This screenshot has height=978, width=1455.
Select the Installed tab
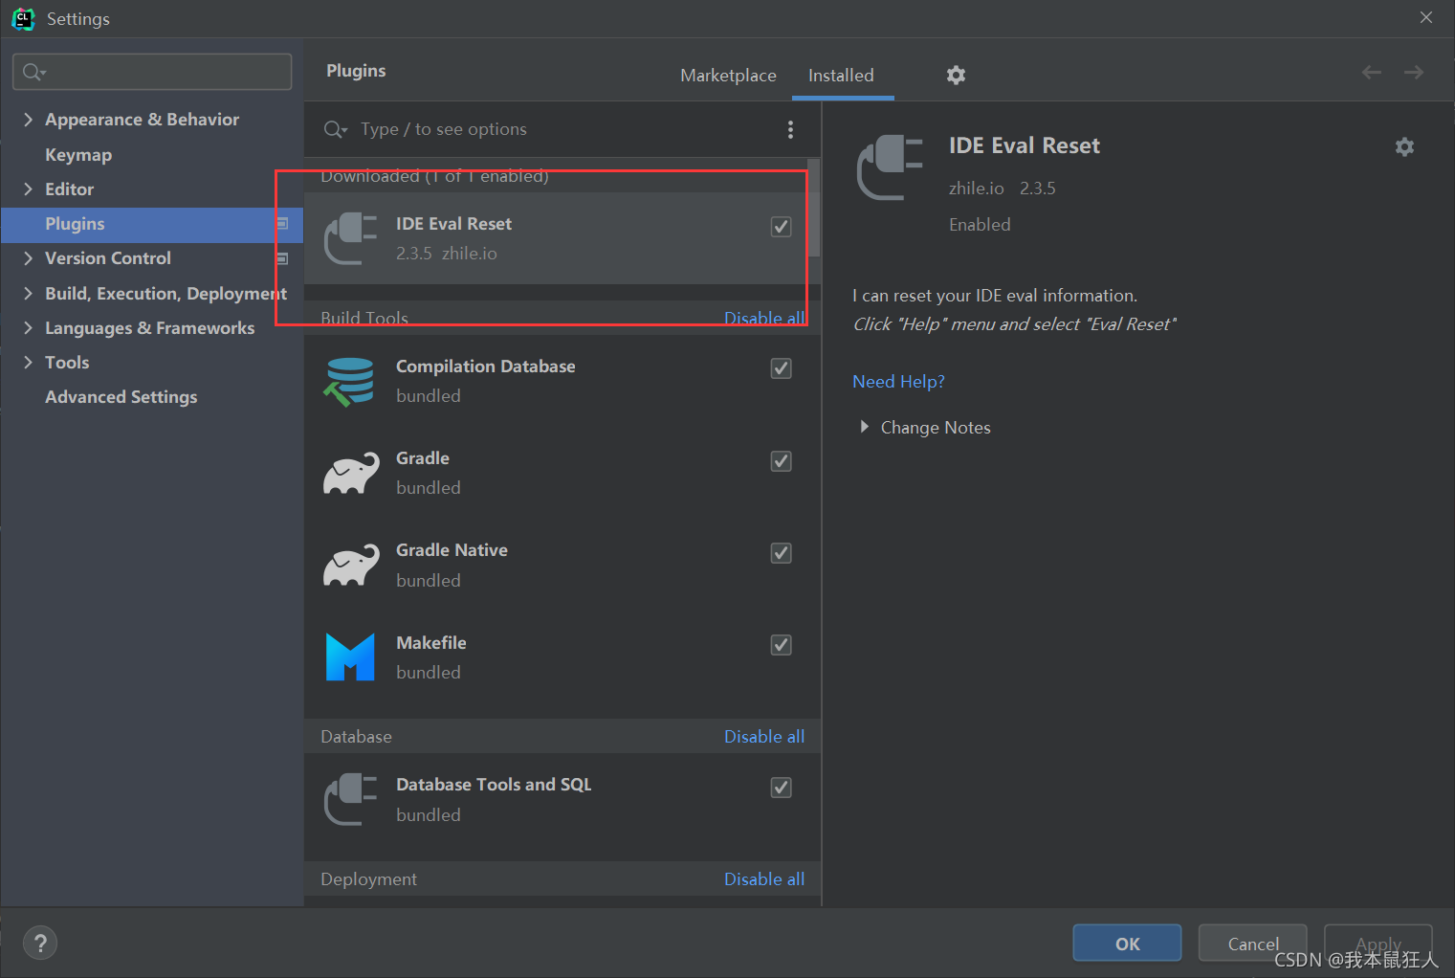tap(841, 75)
